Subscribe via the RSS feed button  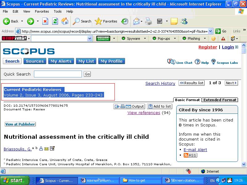[x=190, y=155]
